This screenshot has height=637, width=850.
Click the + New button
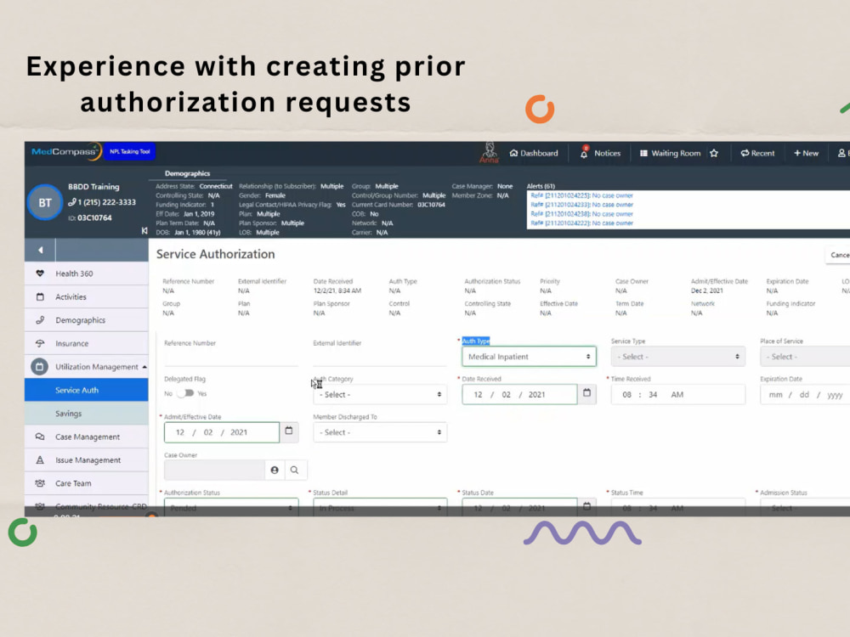point(806,153)
